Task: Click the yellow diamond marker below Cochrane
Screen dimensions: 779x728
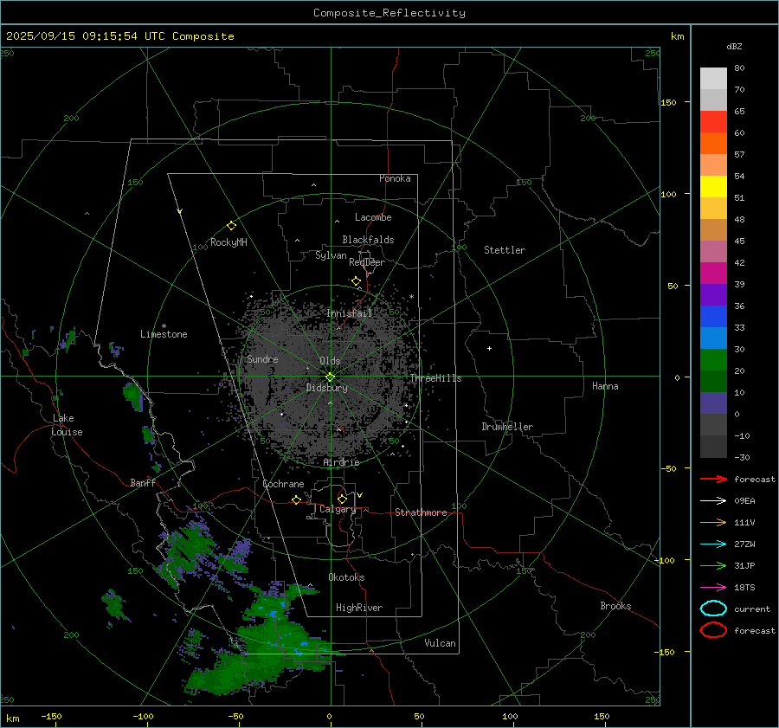Action: pos(296,499)
